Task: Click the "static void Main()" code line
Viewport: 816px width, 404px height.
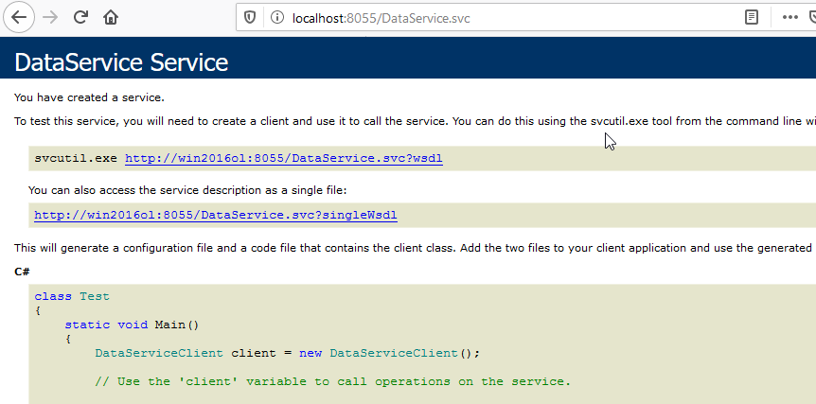Action: (x=132, y=325)
